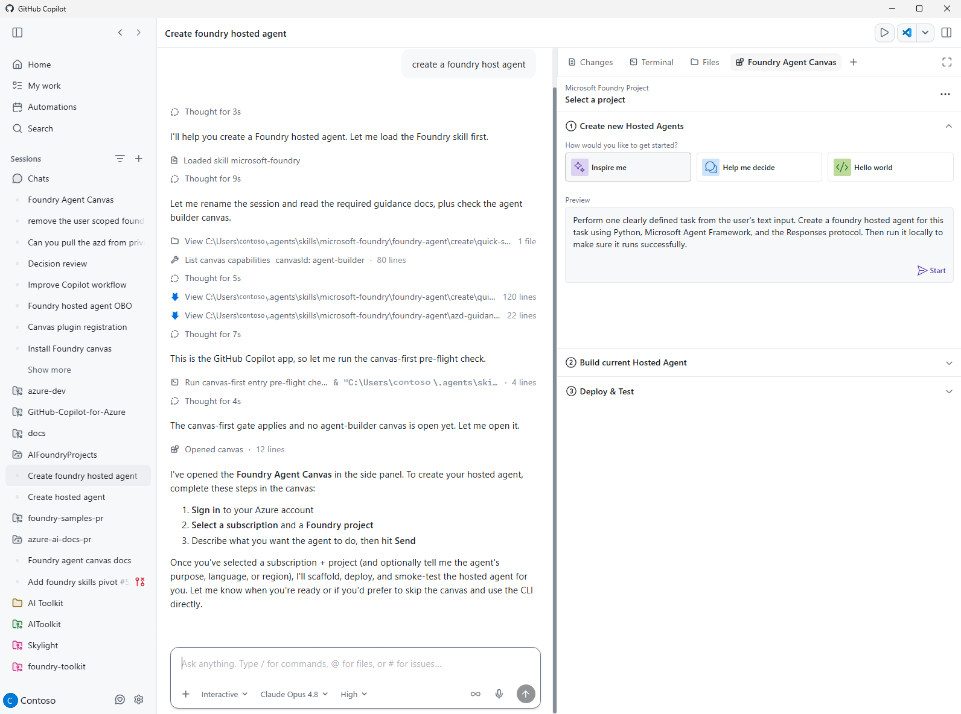
Task: Open Foundry hosted agent OBO session
Action: click(x=80, y=306)
